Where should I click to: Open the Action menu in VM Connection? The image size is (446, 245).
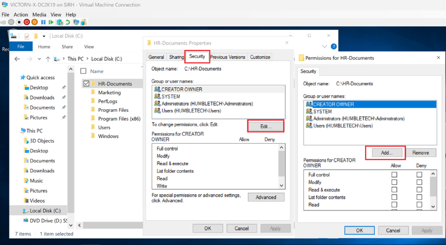tap(21, 15)
